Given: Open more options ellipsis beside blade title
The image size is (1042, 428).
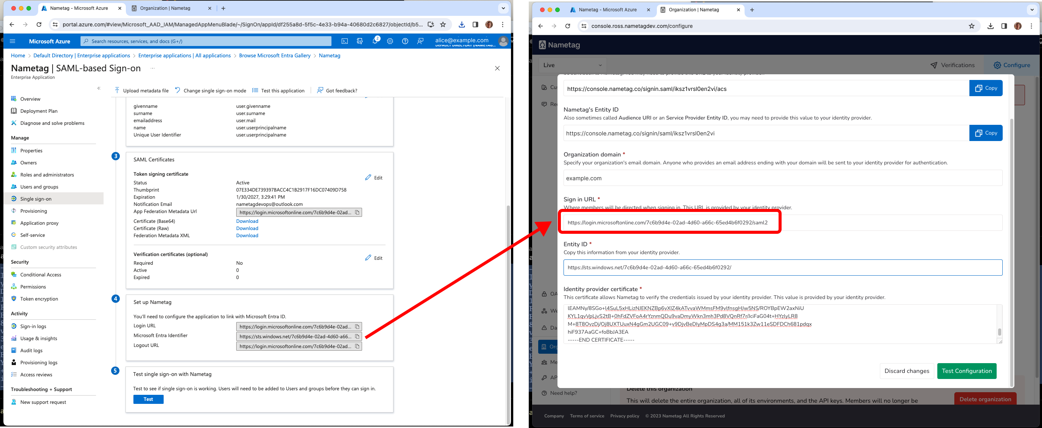Looking at the screenshot, I should tap(152, 68).
